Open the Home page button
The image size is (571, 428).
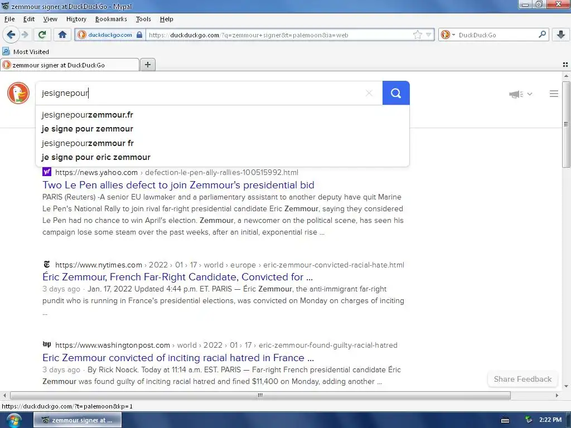click(x=62, y=35)
